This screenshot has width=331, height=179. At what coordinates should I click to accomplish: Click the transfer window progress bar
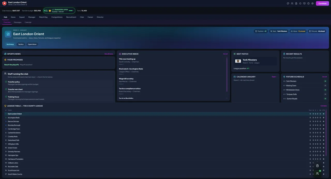pos(71,11)
